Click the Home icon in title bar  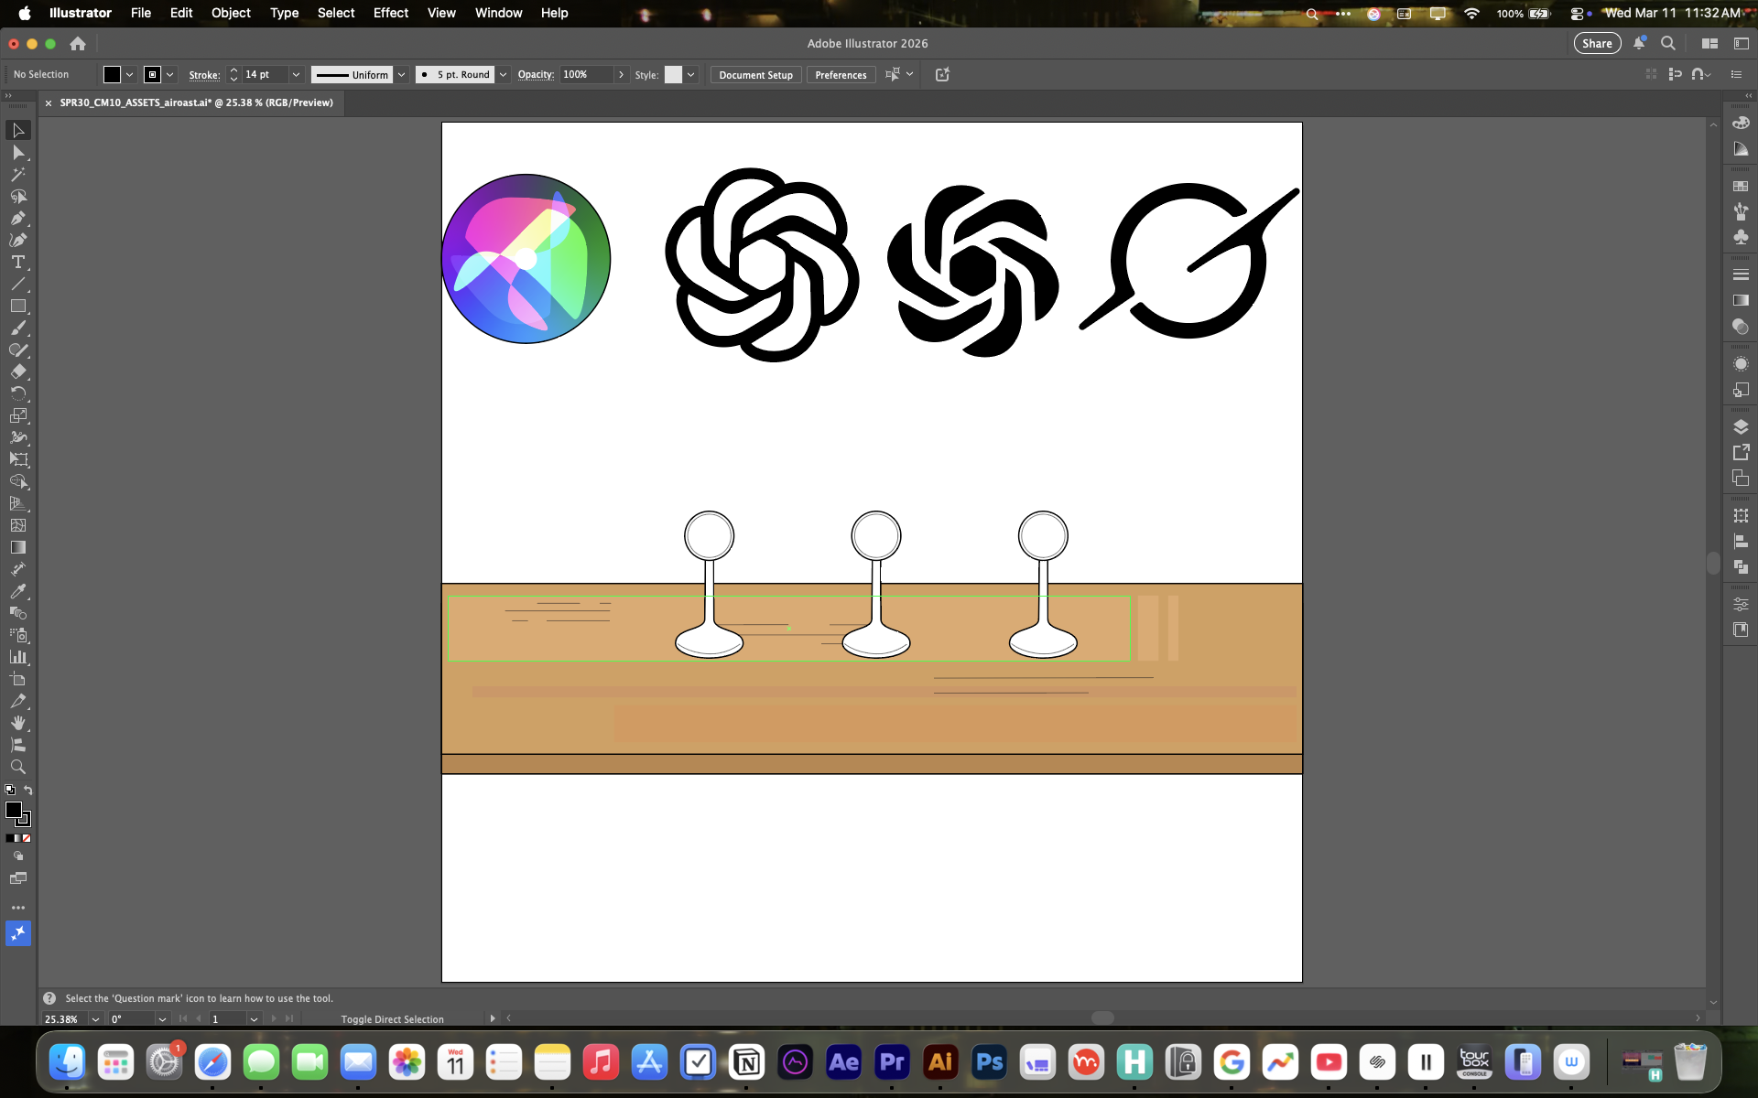coord(78,44)
